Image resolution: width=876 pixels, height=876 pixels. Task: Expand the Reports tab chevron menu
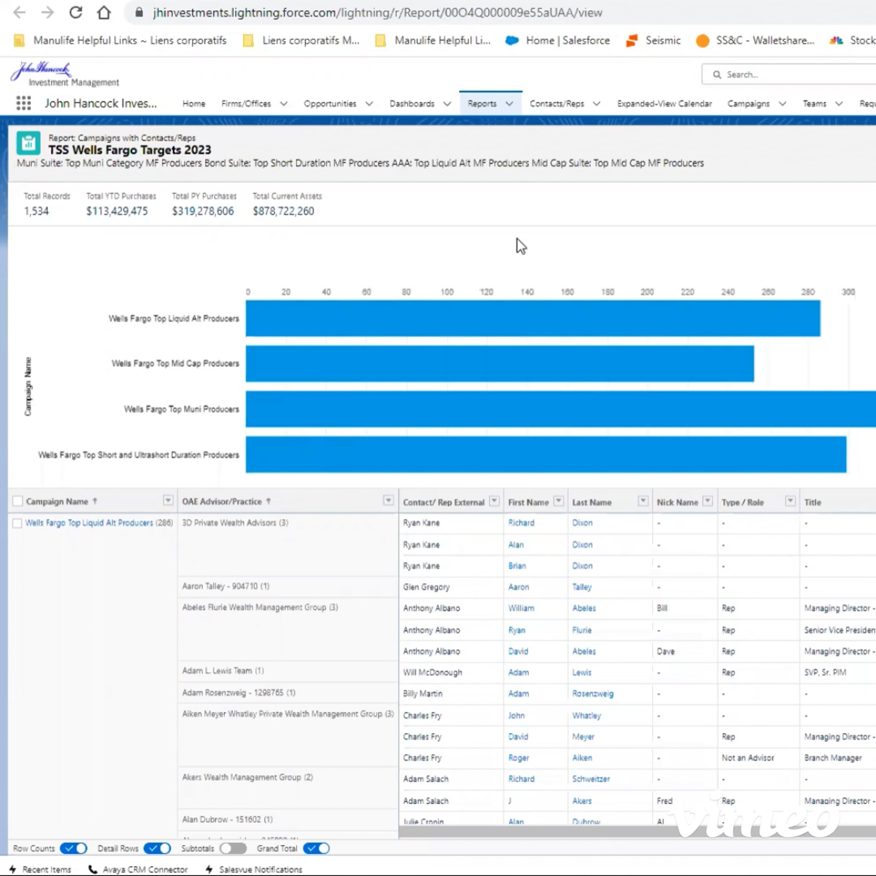509,104
